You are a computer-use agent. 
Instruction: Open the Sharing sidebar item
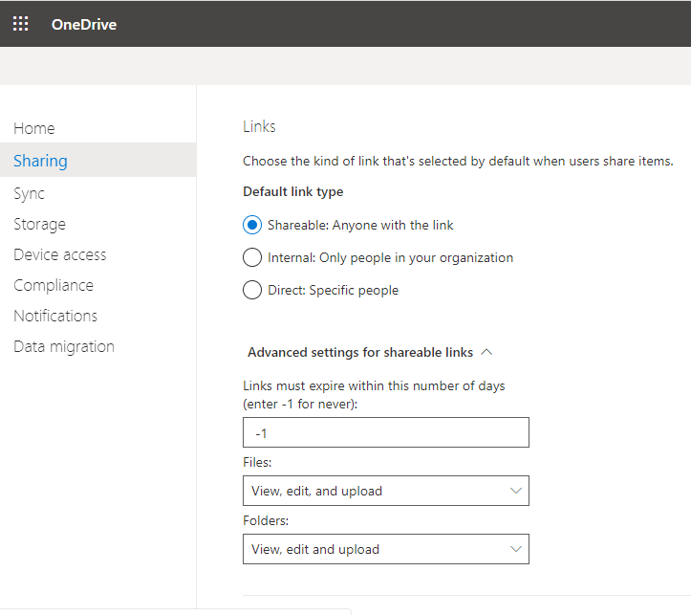(40, 161)
